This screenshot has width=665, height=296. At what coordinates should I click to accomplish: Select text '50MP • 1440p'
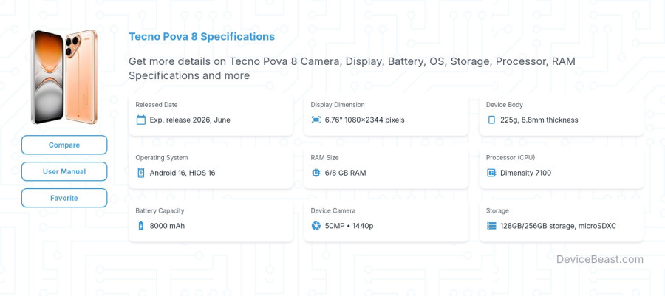coord(349,226)
